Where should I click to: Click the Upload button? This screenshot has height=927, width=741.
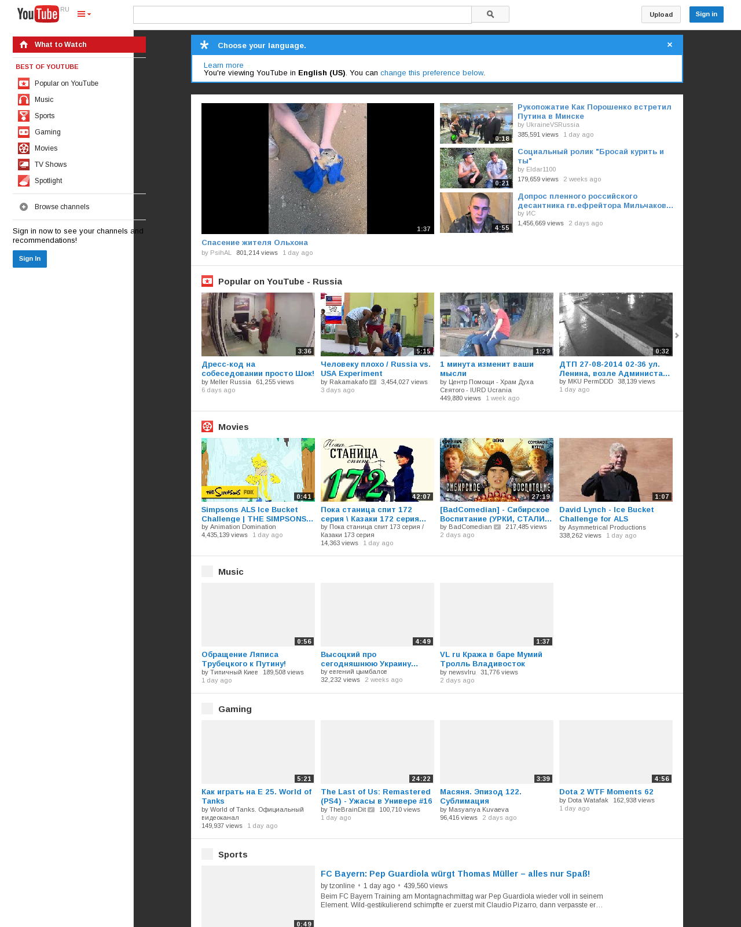click(661, 14)
